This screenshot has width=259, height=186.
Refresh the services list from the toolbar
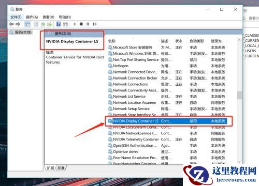(43, 24)
